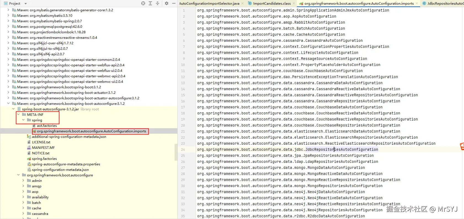The width and height of the screenshot is (464, 219).
Task: Click the aop folder icon
Action: coord(29,191)
